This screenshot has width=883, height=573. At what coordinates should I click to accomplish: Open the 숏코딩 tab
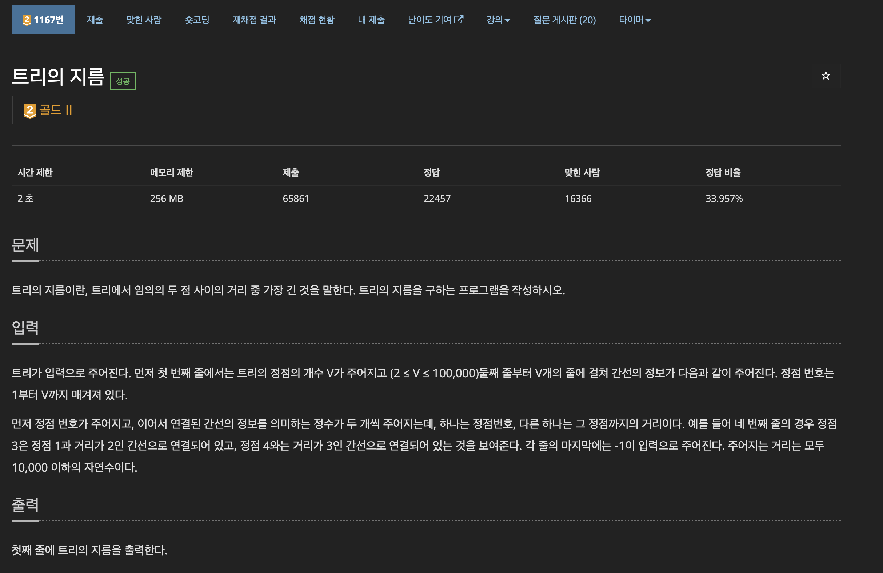pyautogui.click(x=197, y=20)
